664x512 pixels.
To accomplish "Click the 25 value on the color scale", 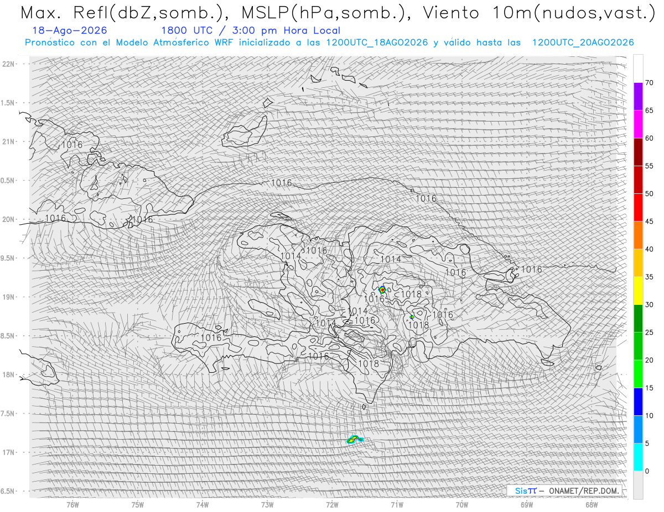I will (649, 332).
